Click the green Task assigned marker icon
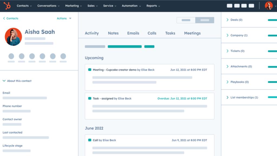277x156 pixels. (x=90, y=98)
